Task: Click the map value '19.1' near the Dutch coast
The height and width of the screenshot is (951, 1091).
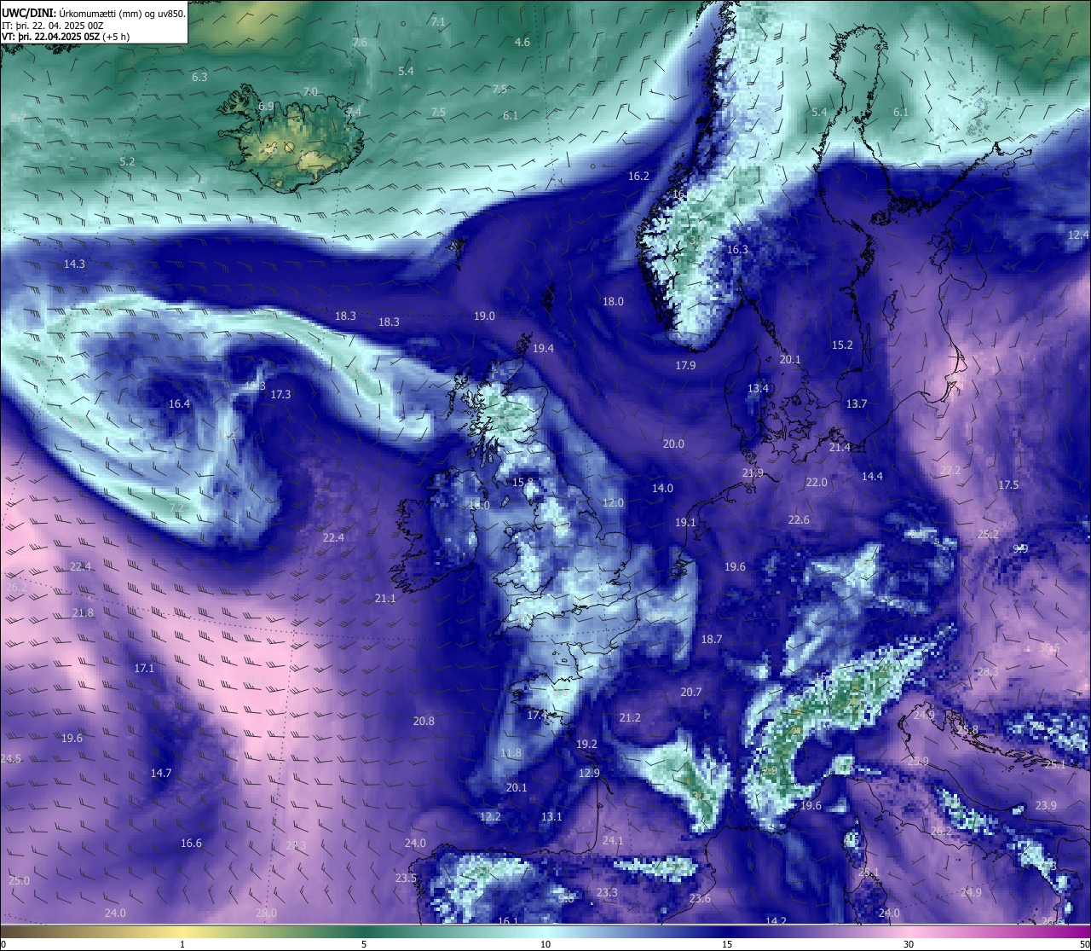Action: coord(685,523)
